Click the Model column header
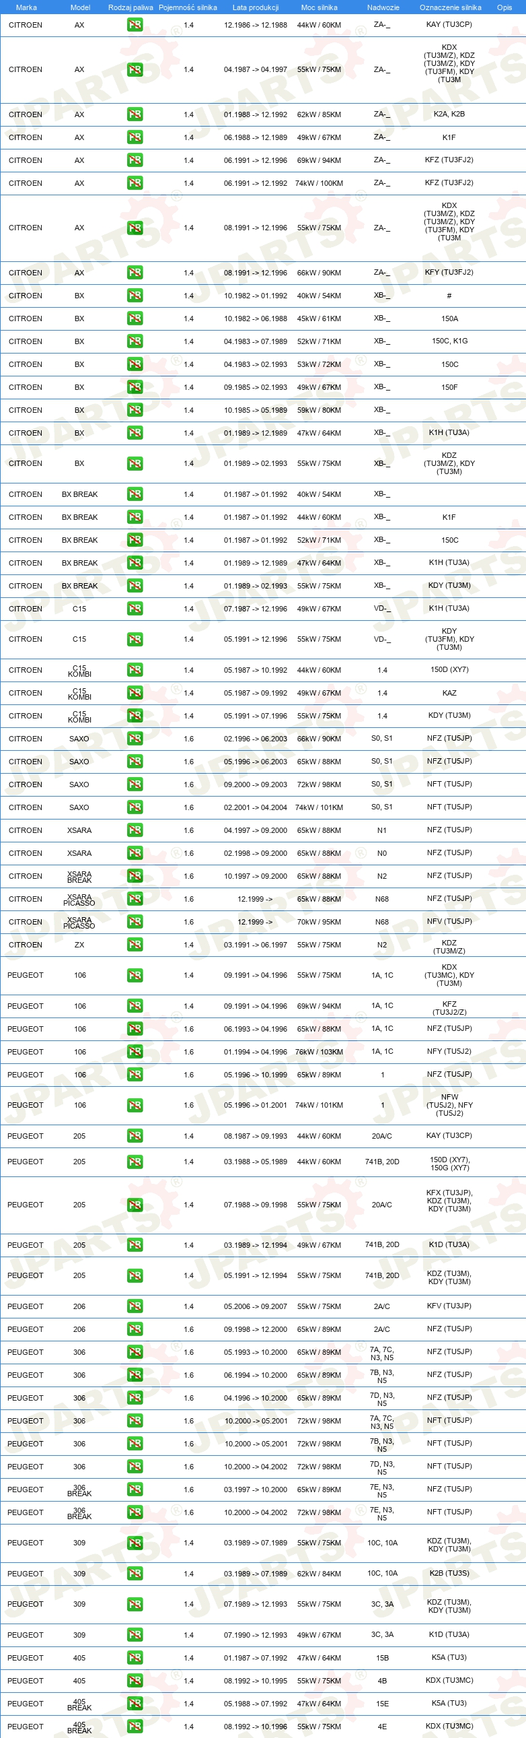This screenshot has height=1738, width=526. pyautogui.click(x=80, y=7)
